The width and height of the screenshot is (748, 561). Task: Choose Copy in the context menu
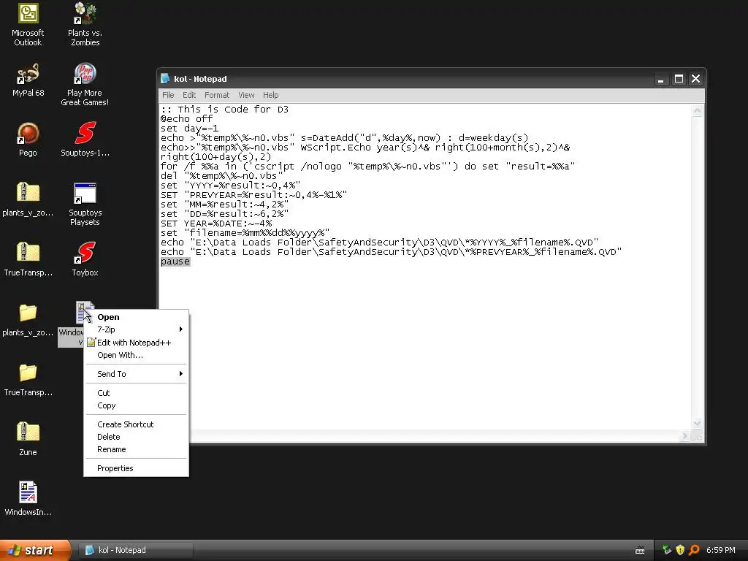pos(137,405)
